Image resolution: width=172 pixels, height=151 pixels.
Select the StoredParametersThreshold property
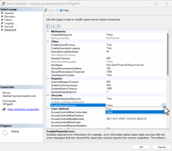68,72
